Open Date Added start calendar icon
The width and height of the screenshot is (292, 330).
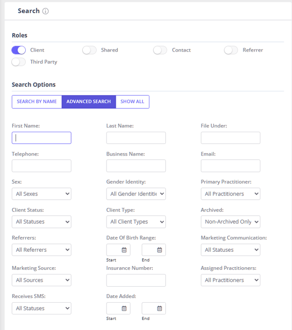(124, 308)
